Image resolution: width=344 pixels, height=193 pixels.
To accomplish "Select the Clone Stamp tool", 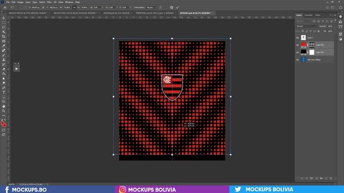I will [x=4, y=60].
